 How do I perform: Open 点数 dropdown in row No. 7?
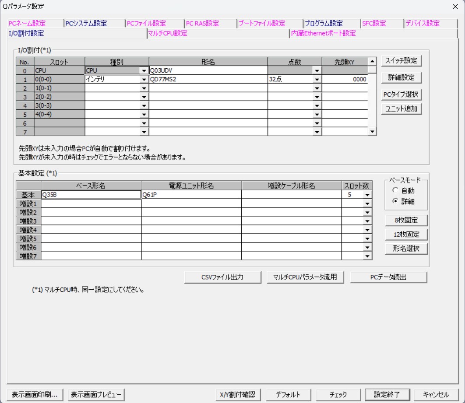pyautogui.click(x=317, y=132)
